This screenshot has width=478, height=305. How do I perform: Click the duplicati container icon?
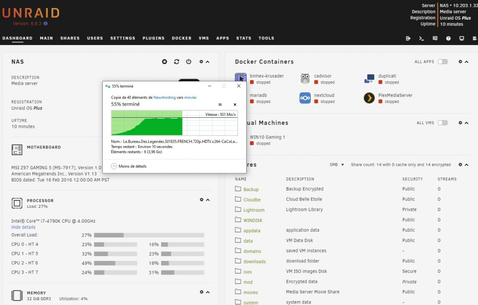369,79
